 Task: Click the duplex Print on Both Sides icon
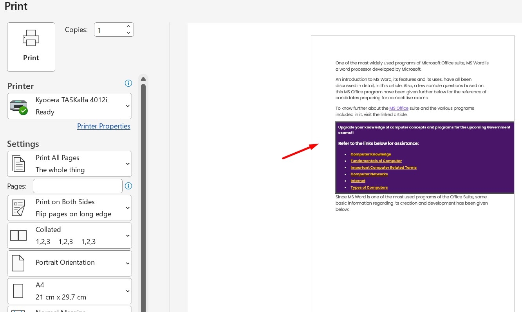(x=18, y=208)
